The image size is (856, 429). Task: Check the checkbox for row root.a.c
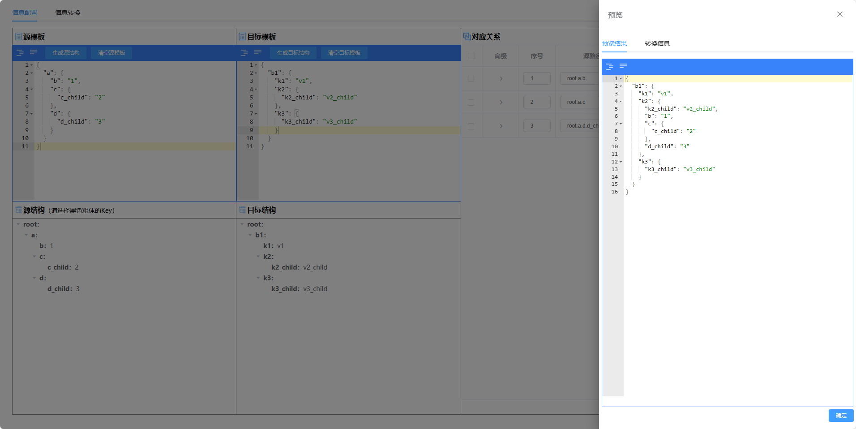coord(471,103)
